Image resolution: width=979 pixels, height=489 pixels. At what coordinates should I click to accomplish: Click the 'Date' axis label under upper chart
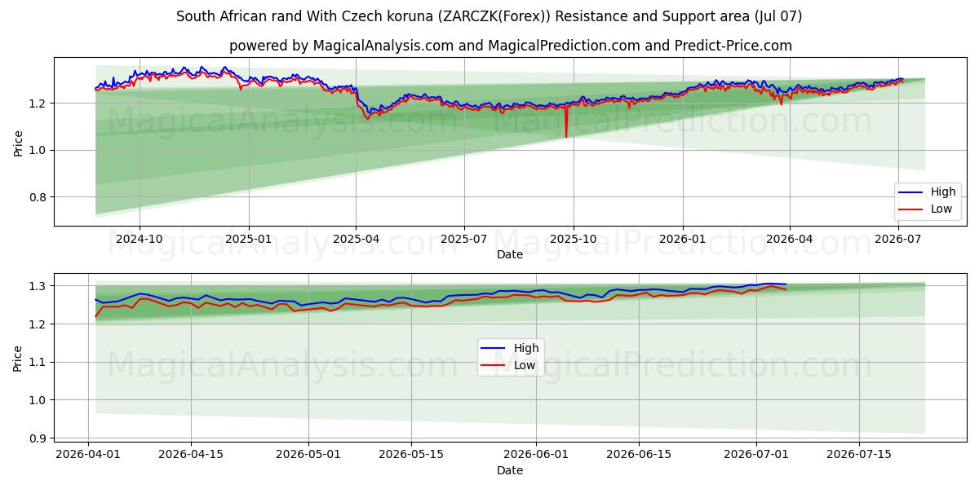(510, 254)
